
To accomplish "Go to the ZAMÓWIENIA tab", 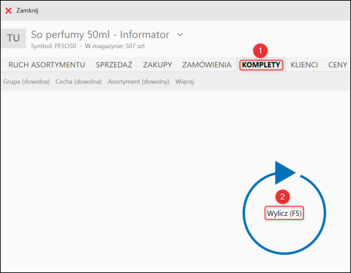I will (x=207, y=65).
